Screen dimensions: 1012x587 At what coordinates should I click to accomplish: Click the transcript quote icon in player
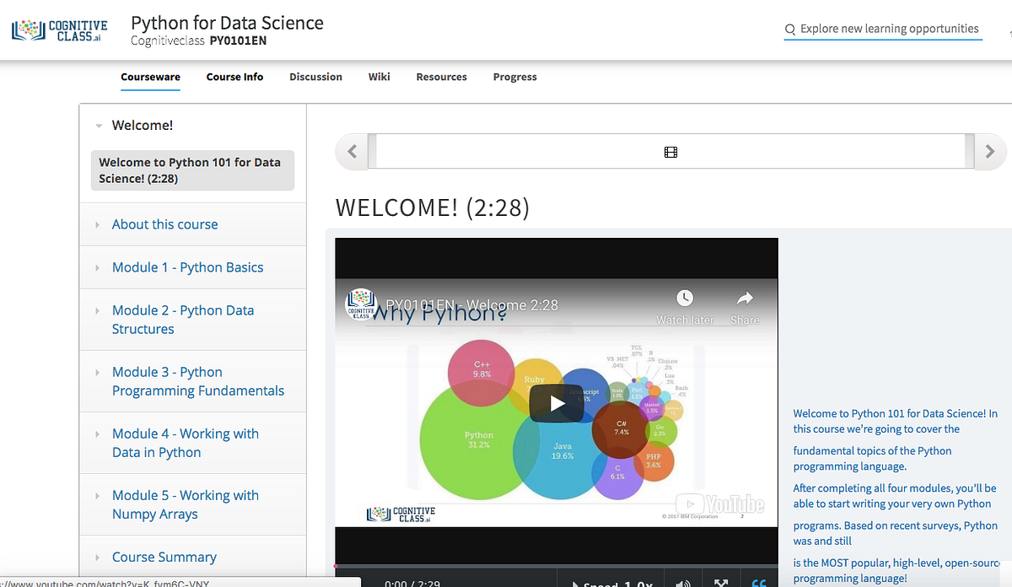759,582
